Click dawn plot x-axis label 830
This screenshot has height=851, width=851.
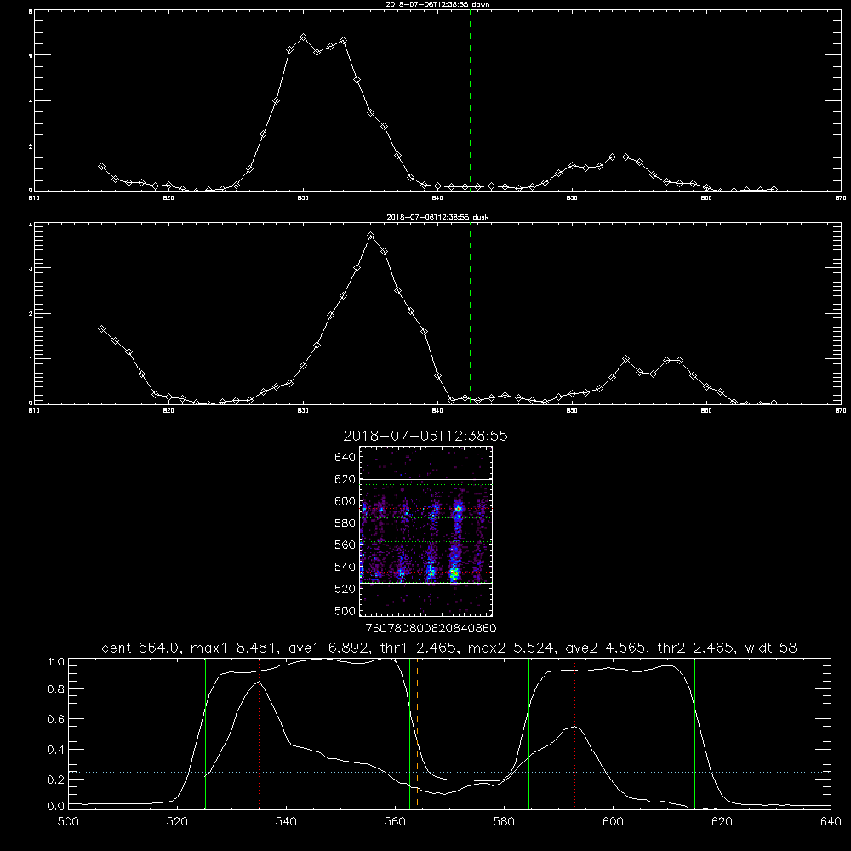303,198
